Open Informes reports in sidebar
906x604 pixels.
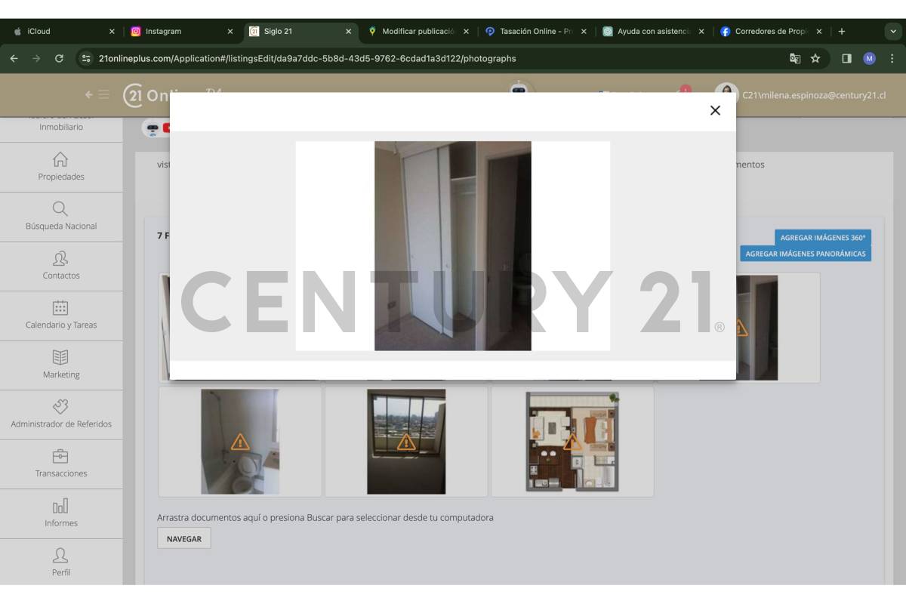tap(61, 513)
